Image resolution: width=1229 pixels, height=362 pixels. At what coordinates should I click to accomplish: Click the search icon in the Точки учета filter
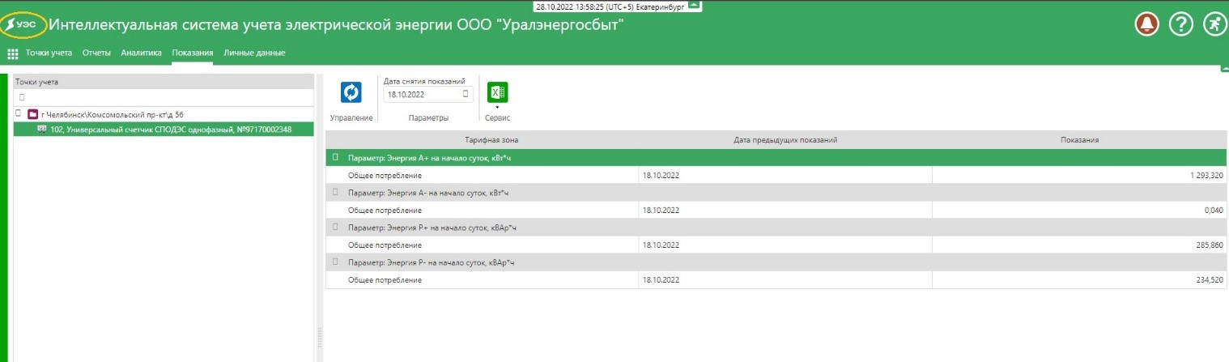tap(22, 97)
